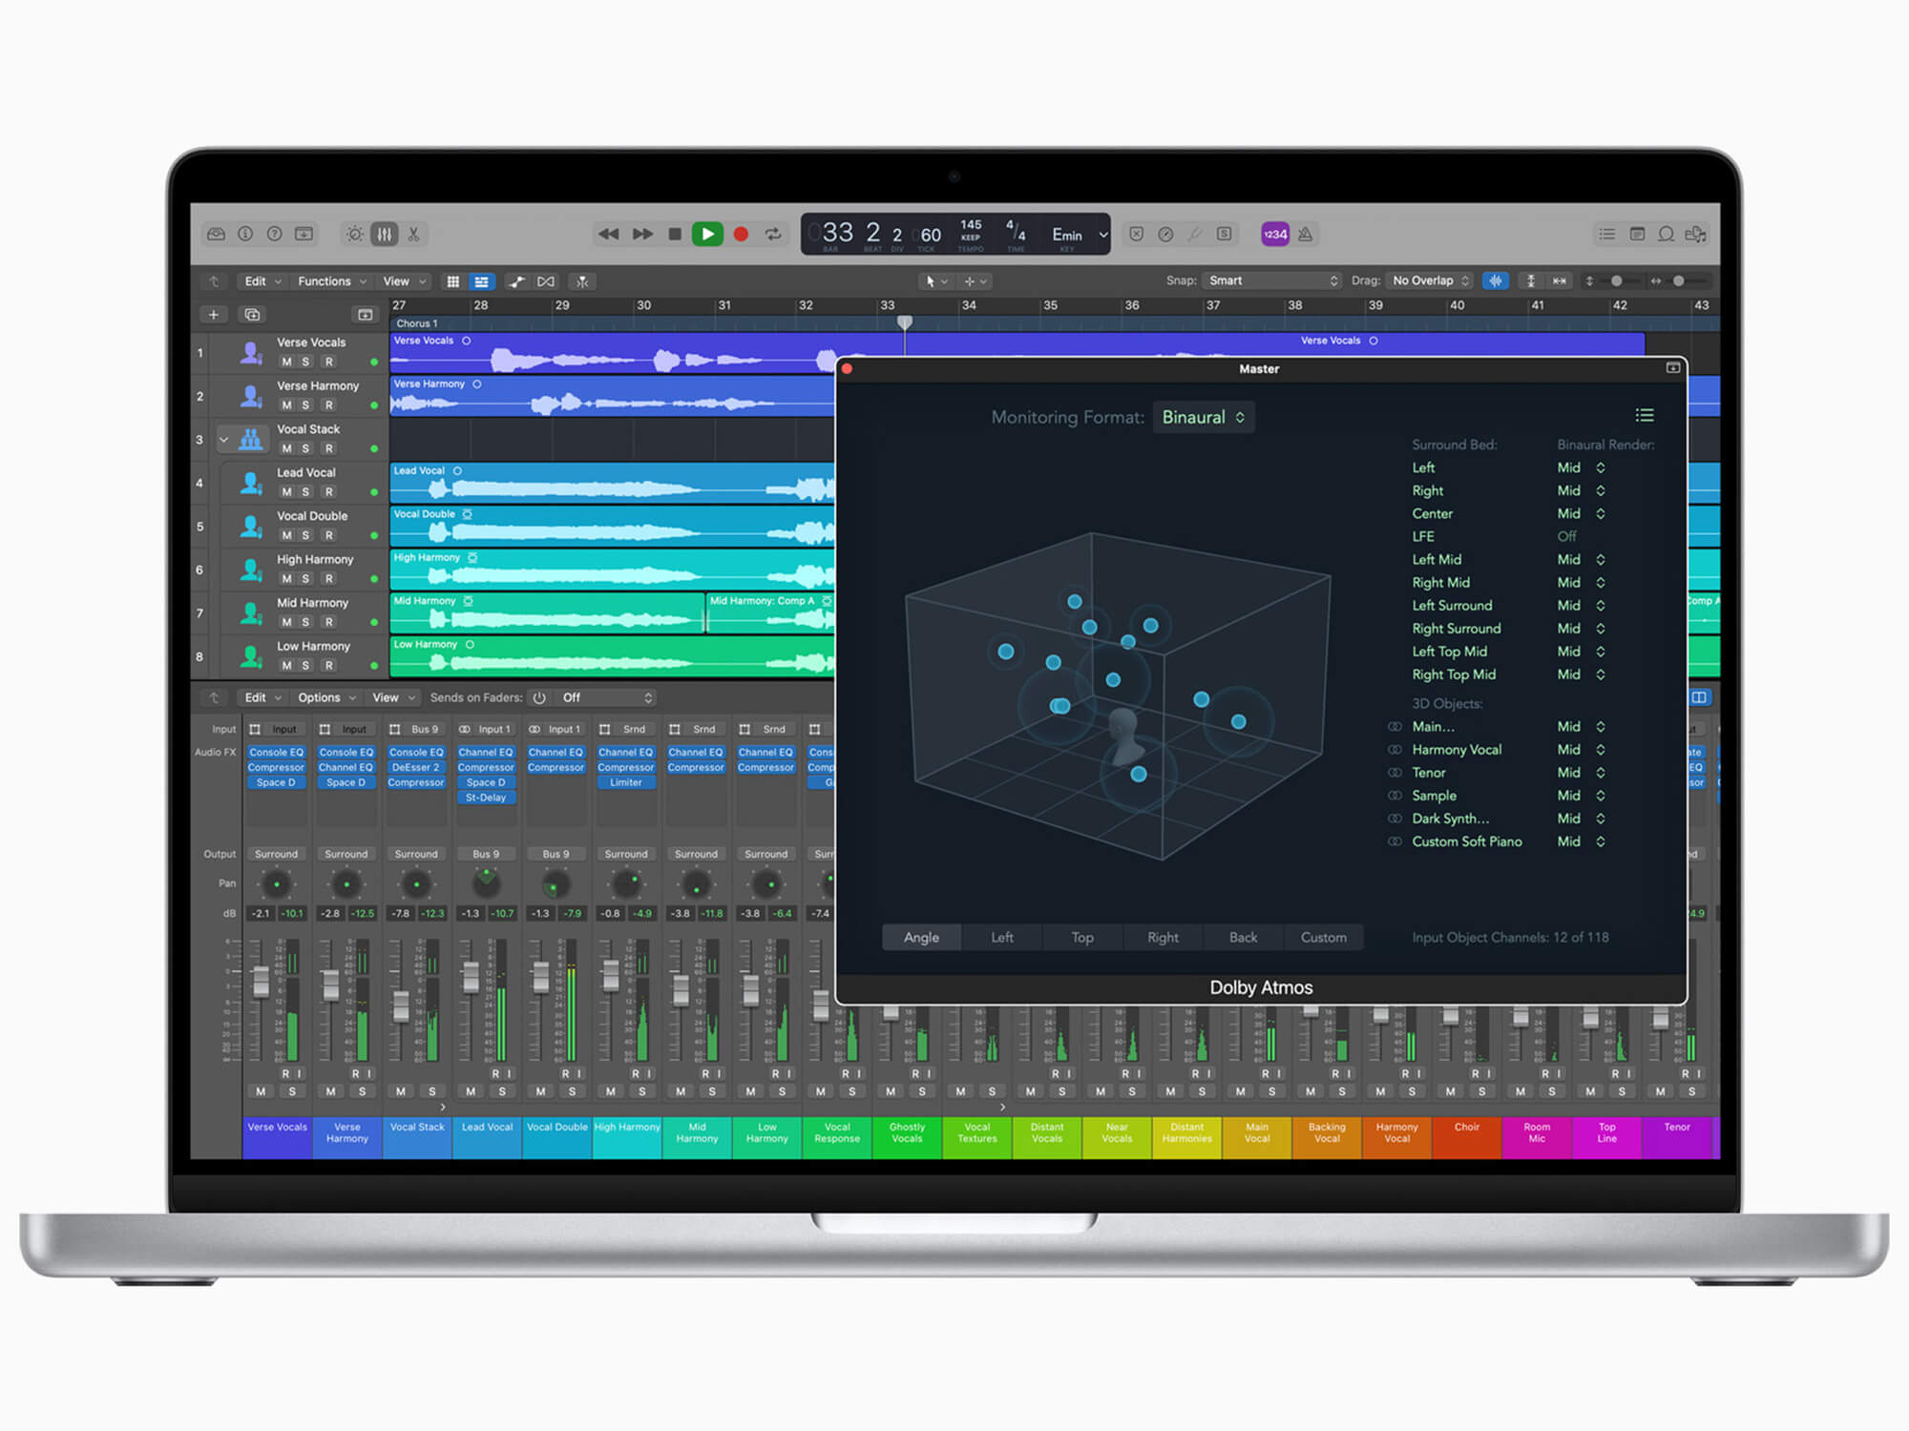The image size is (1909, 1431).
Task: Toggle the purple count-in 1234 button
Action: point(1274,234)
